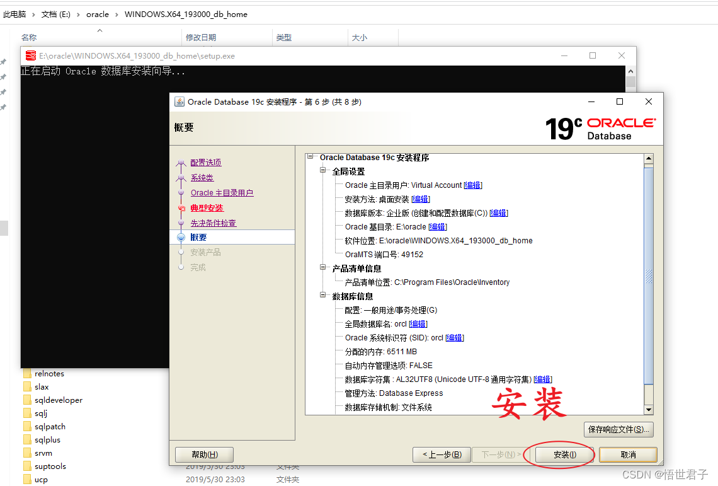
Task: Click 保存响应文件(S)... button
Action: click(618, 429)
